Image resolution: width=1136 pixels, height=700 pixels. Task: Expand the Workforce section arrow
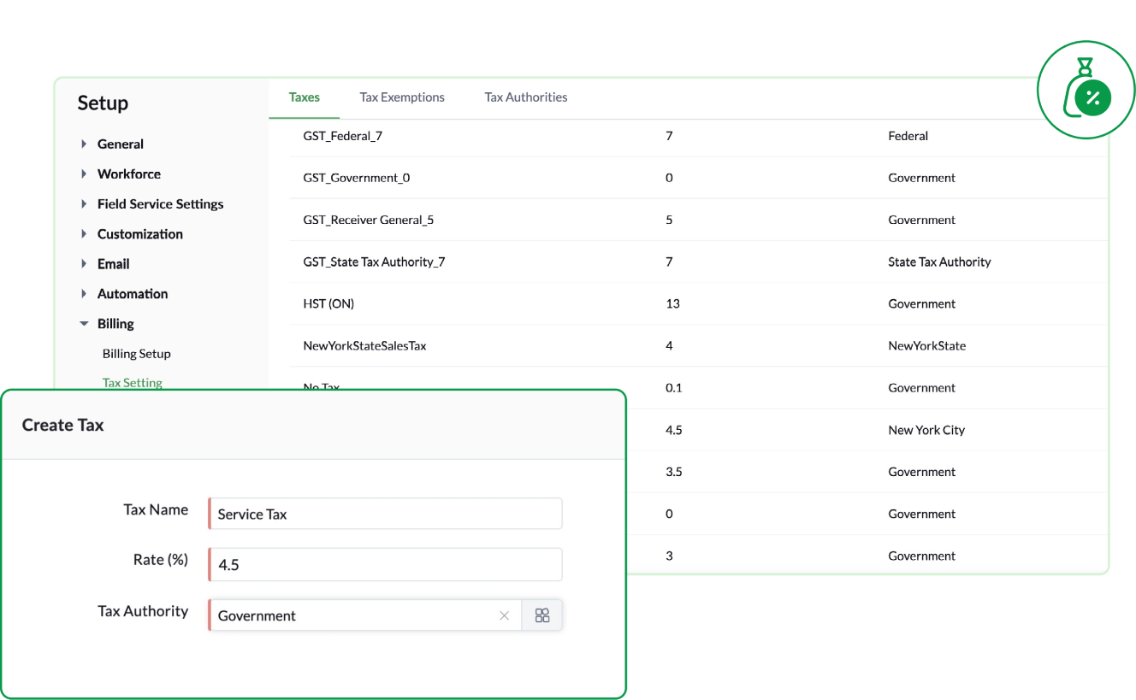click(84, 174)
